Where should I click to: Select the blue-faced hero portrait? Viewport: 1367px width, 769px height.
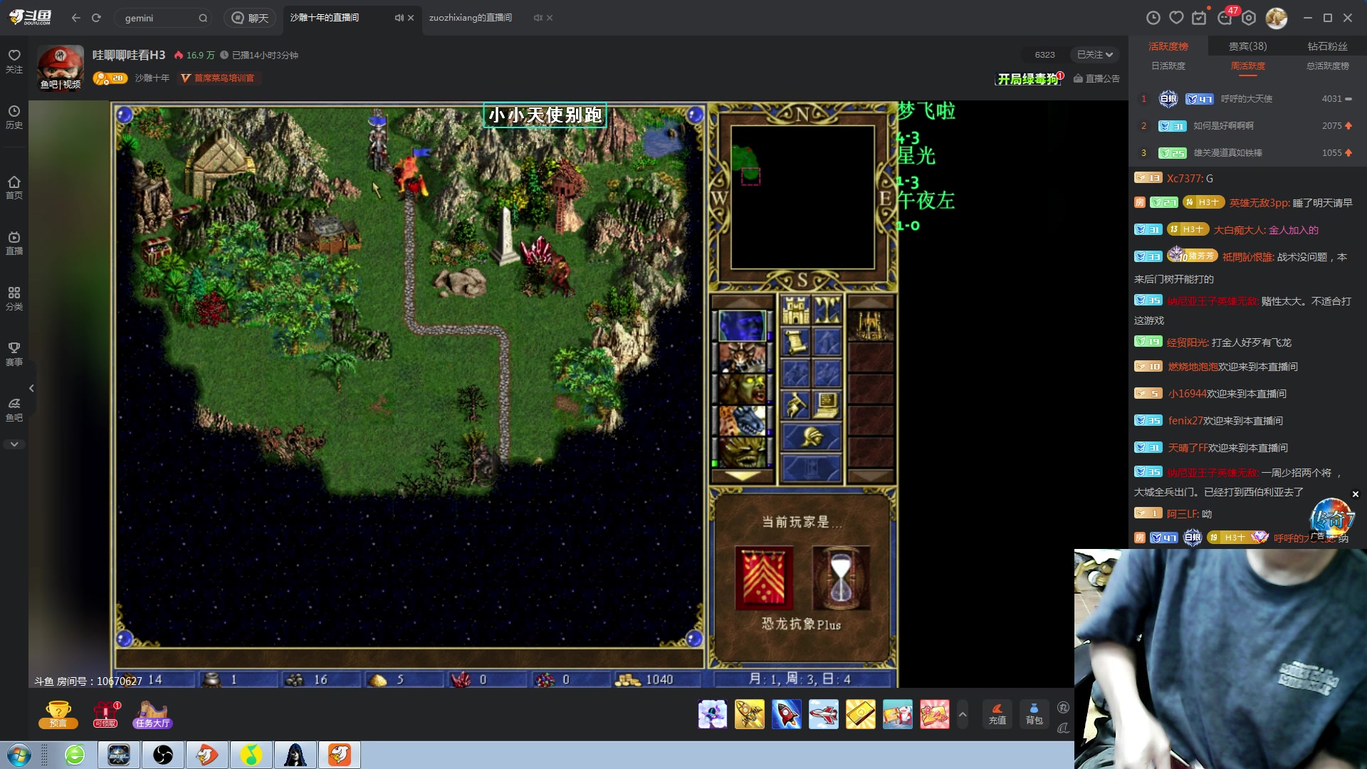(742, 326)
